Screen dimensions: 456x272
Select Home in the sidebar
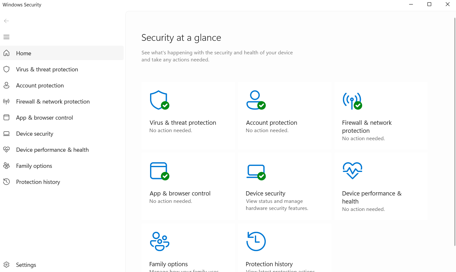(24, 53)
